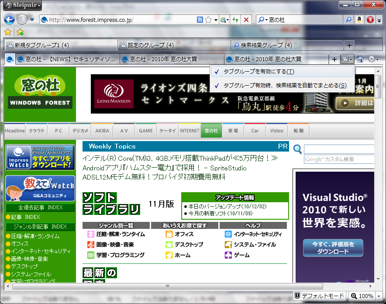
Task: Click the yellow favorites star icon
Action: click(x=8, y=32)
